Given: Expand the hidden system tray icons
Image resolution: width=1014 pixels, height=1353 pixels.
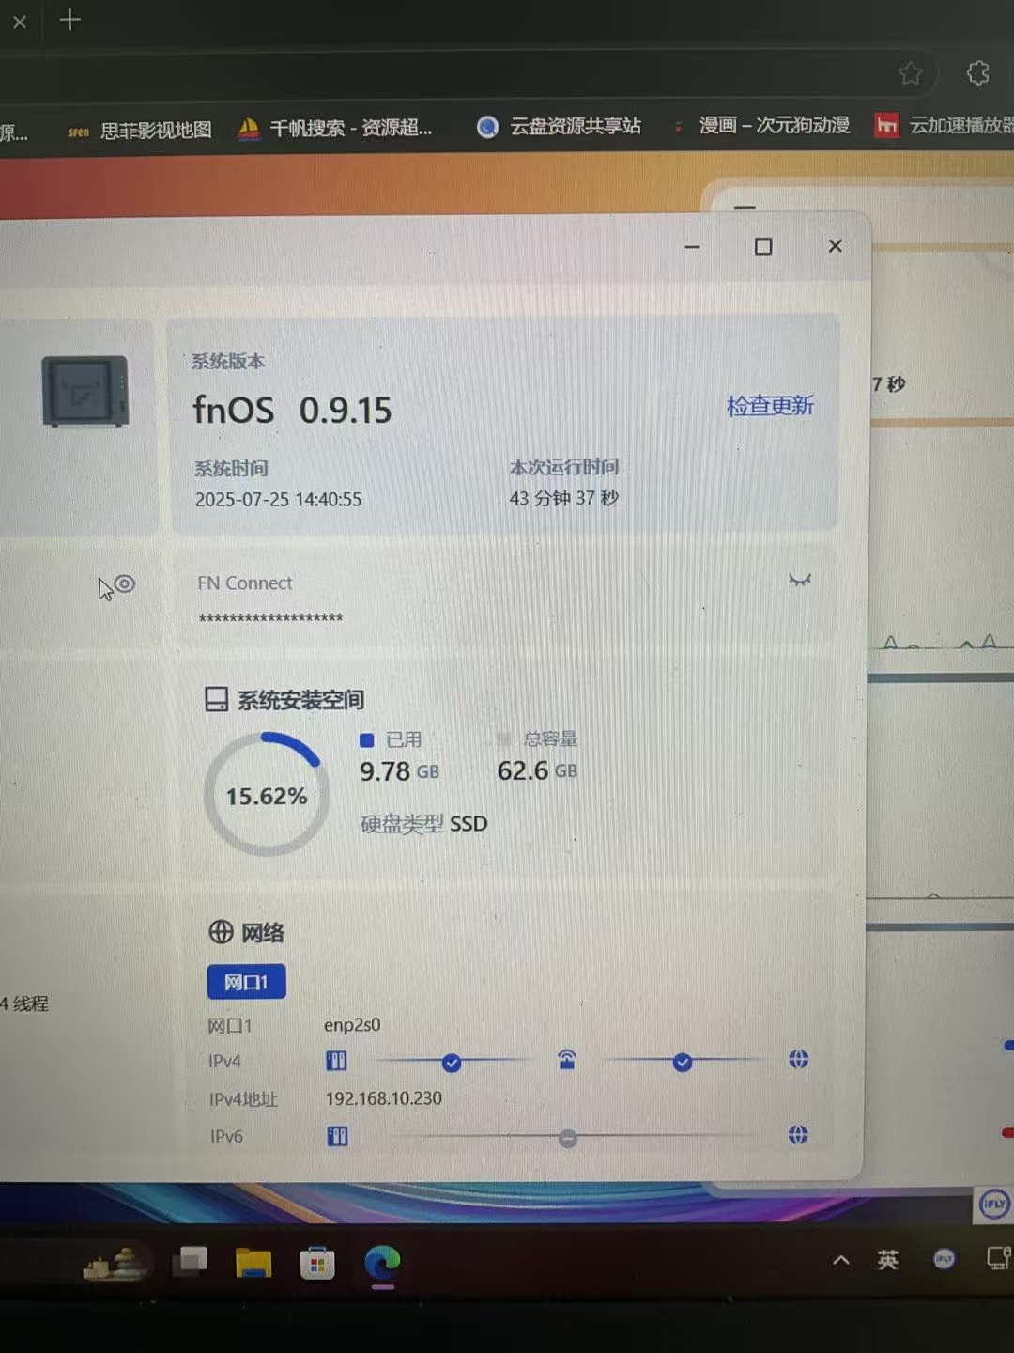Looking at the screenshot, I should pos(841,1260).
